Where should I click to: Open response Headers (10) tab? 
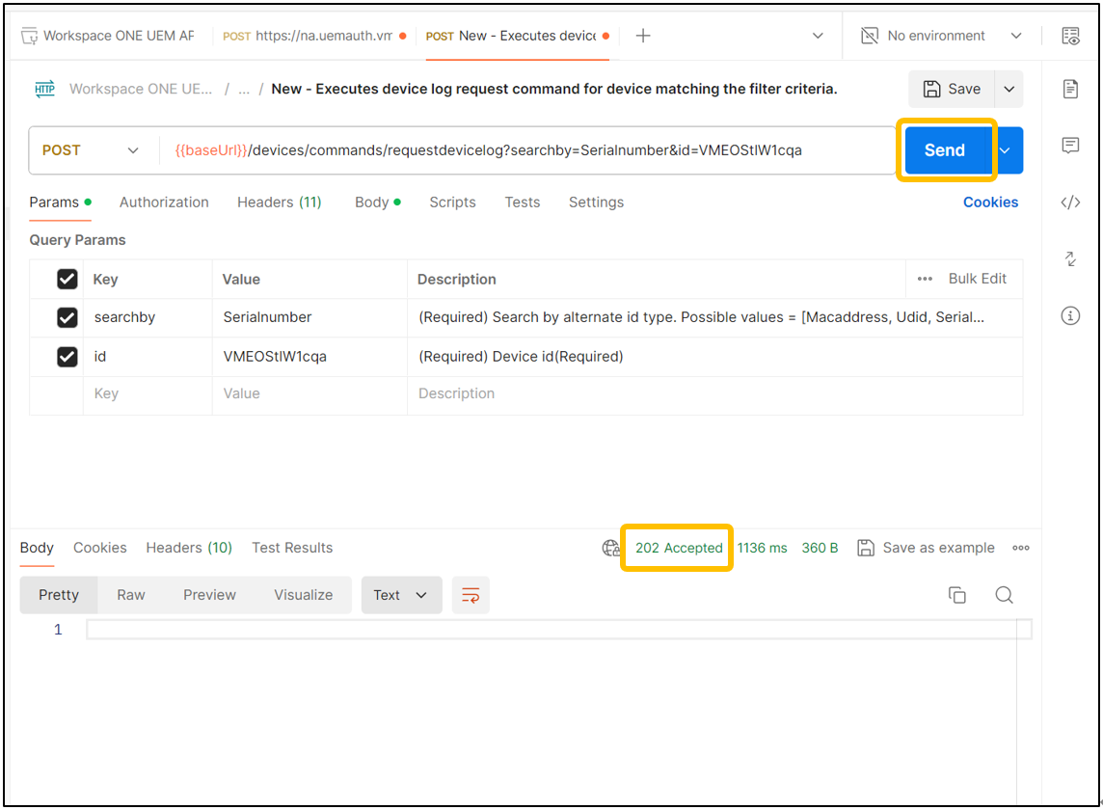189,549
